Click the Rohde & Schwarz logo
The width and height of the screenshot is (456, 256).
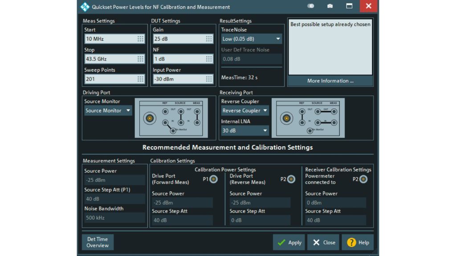pyautogui.click(x=84, y=6)
